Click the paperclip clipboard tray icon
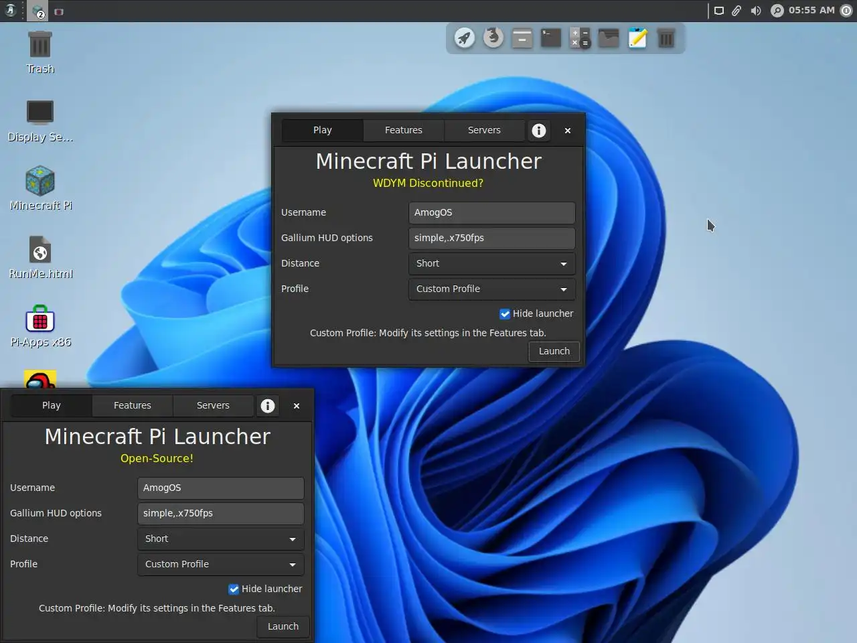Screen dimensions: 857x643 (x=736, y=11)
